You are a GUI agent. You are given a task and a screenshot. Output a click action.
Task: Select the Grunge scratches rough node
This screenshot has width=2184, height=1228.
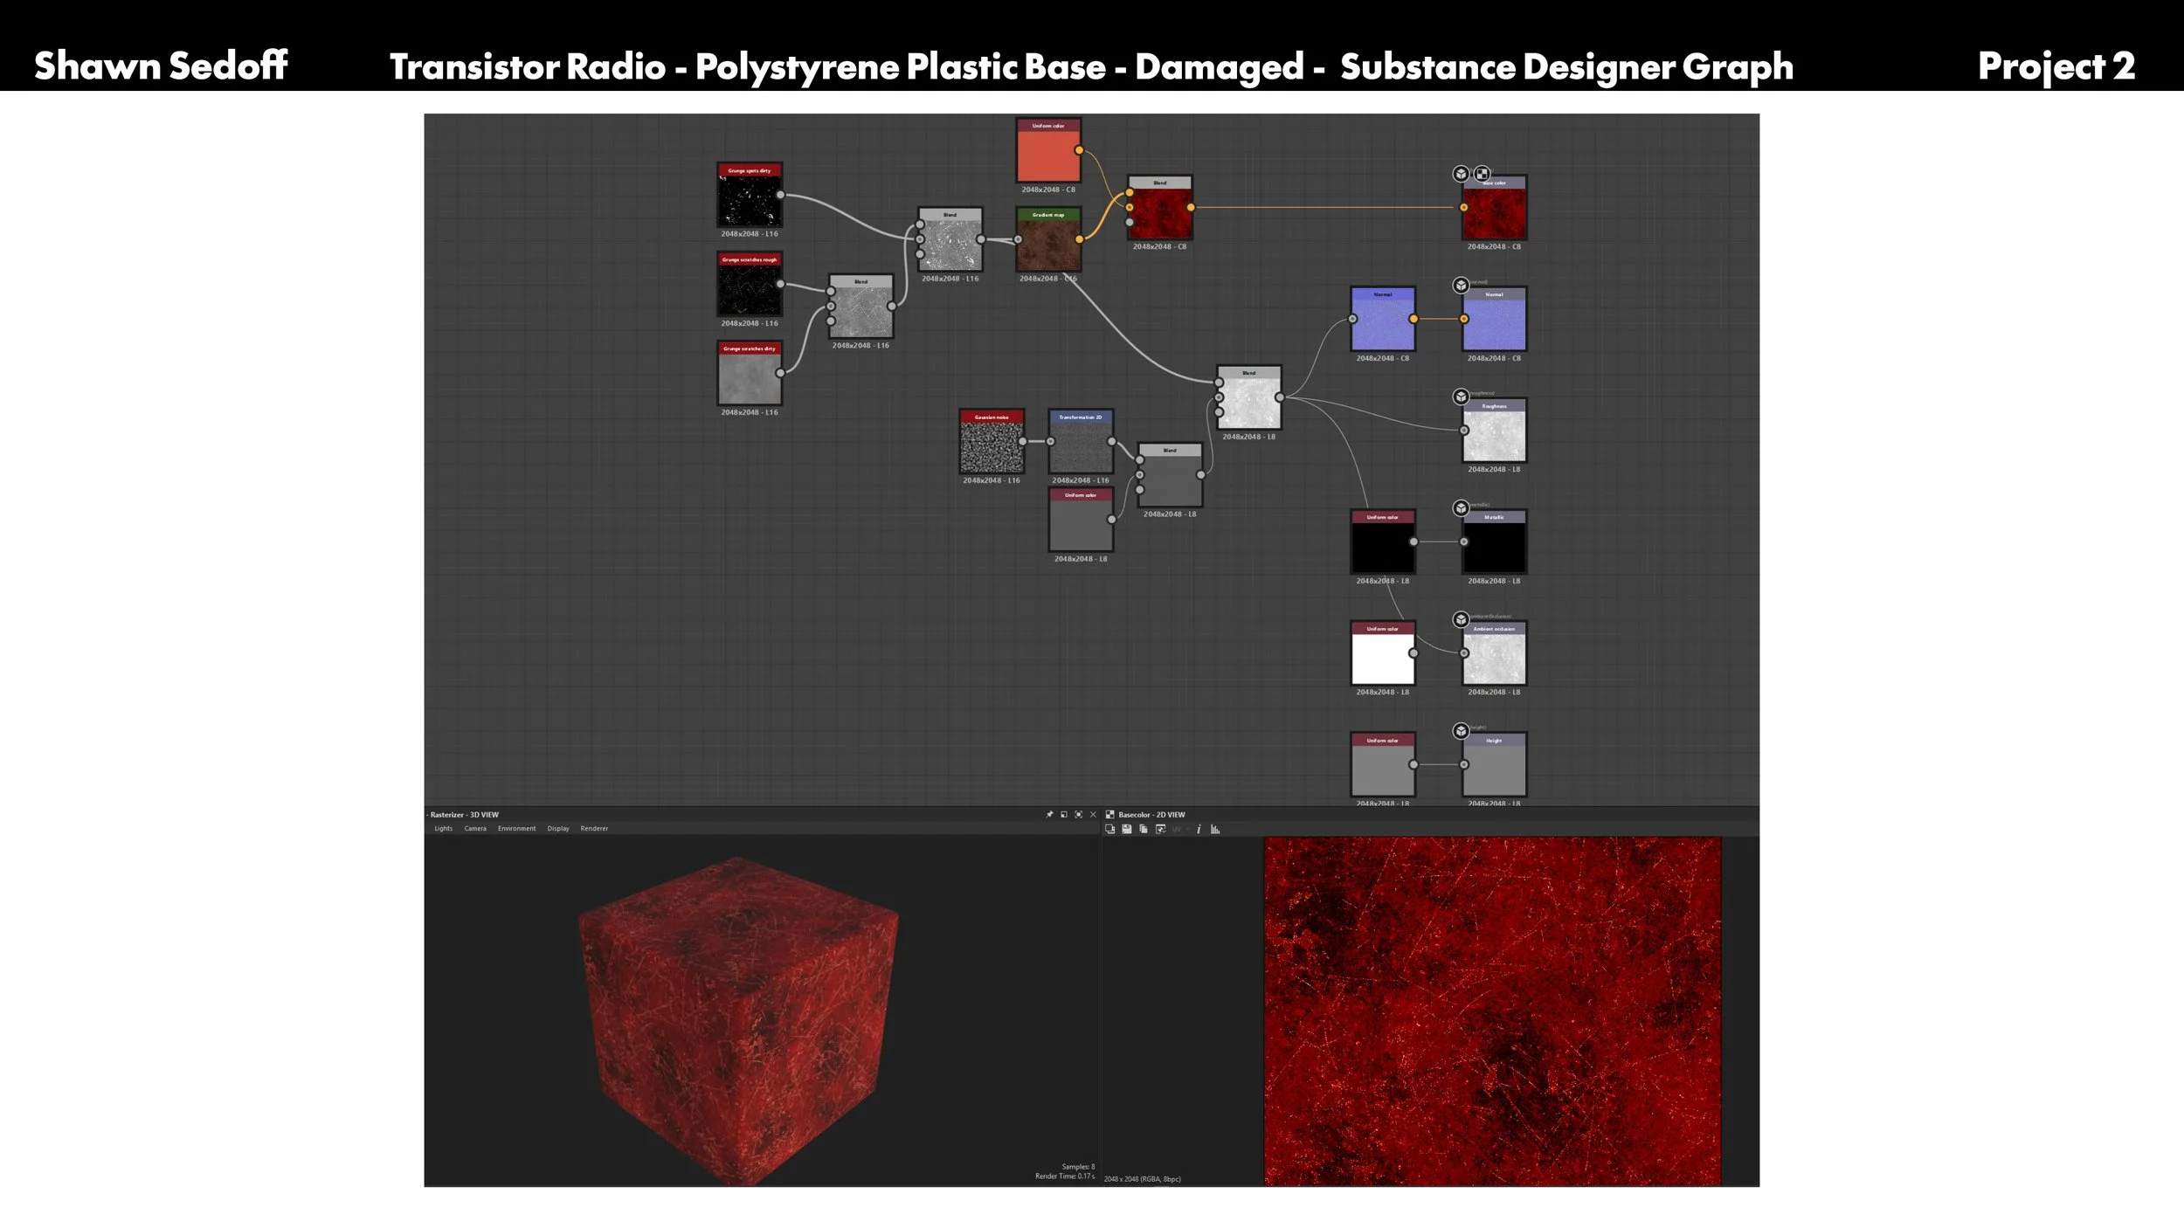tap(750, 284)
